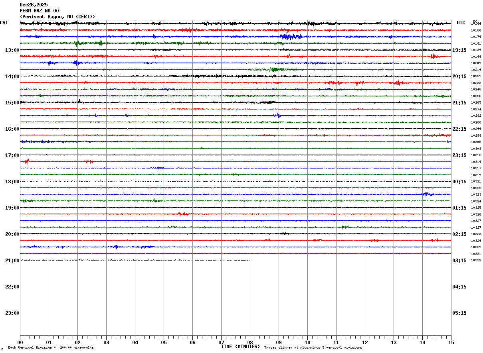This screenshot has height=353, width=483.
Task: Click the DC offset value "10308"
Action: pos(476,149)
